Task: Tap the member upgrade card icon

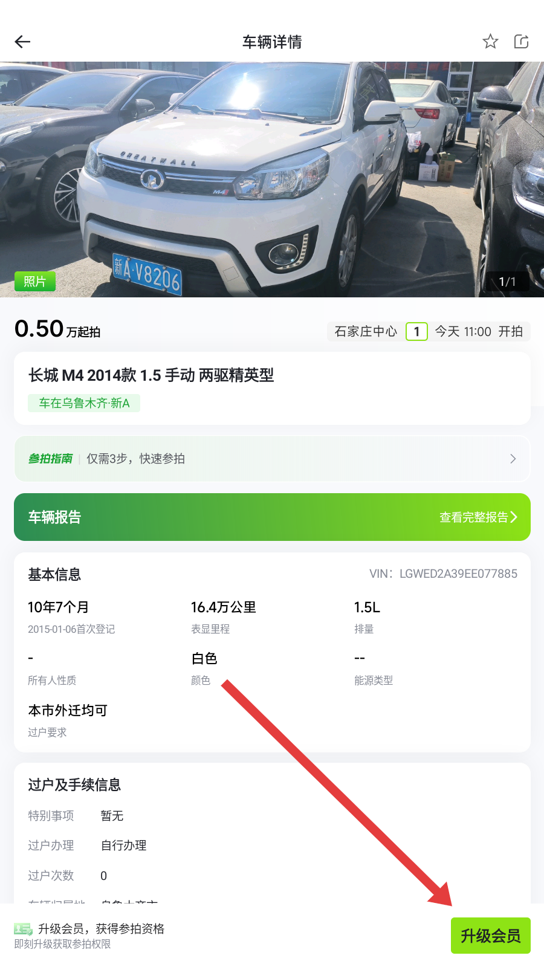Action: pyautogui.click(x=23, y=930)
